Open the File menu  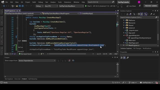pyautogui.click(x=6, y=2)
